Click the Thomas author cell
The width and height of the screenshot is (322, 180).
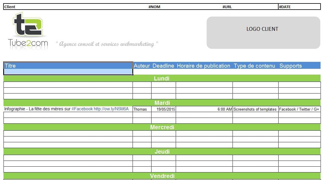click(x=140, y=109)
